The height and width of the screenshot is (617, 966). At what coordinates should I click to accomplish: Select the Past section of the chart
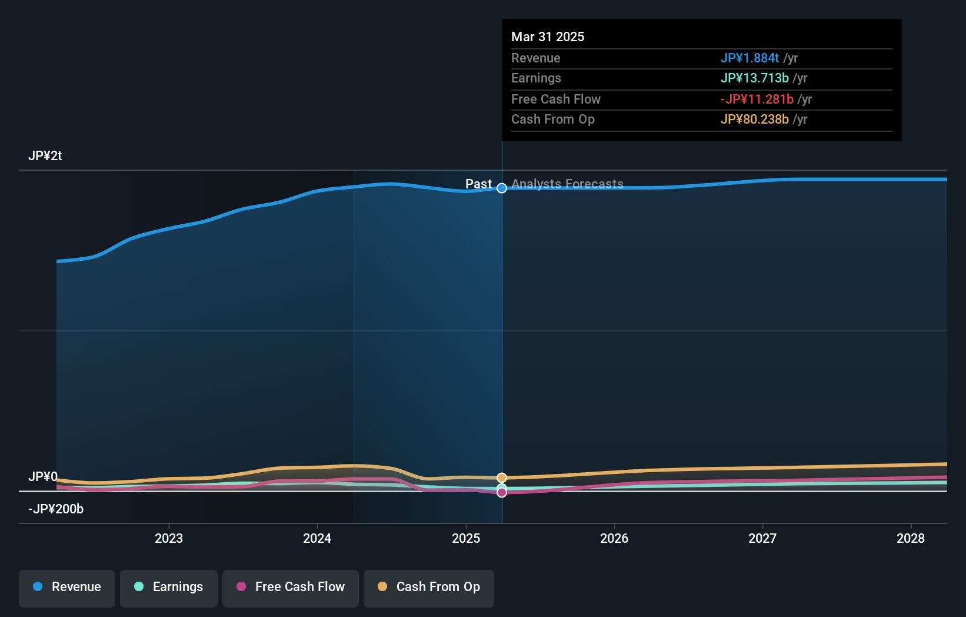[x=479, y=184]
